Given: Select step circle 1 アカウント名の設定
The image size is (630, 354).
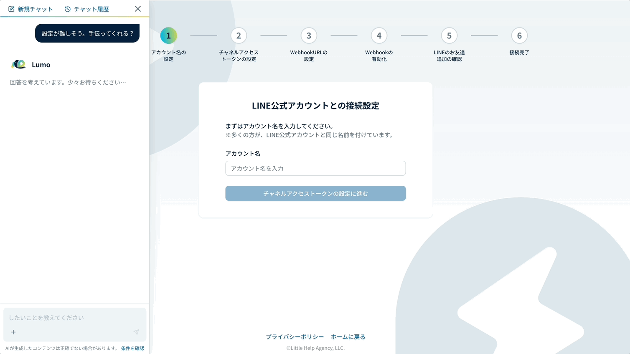Looking at the screenshot, I should click(168, 35).
